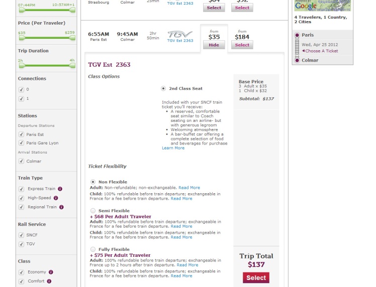This screenshot has height=287, width=376.
Task: Click the TGV Est 2363 heading
Action: click(109, 65)
